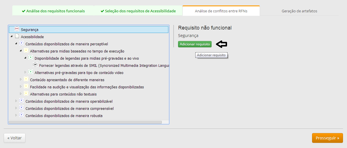Select 'Conteúdos disponibilizados de maneira compreensível' text
This screenshot has width=347, height=148.
coord(70,109)
